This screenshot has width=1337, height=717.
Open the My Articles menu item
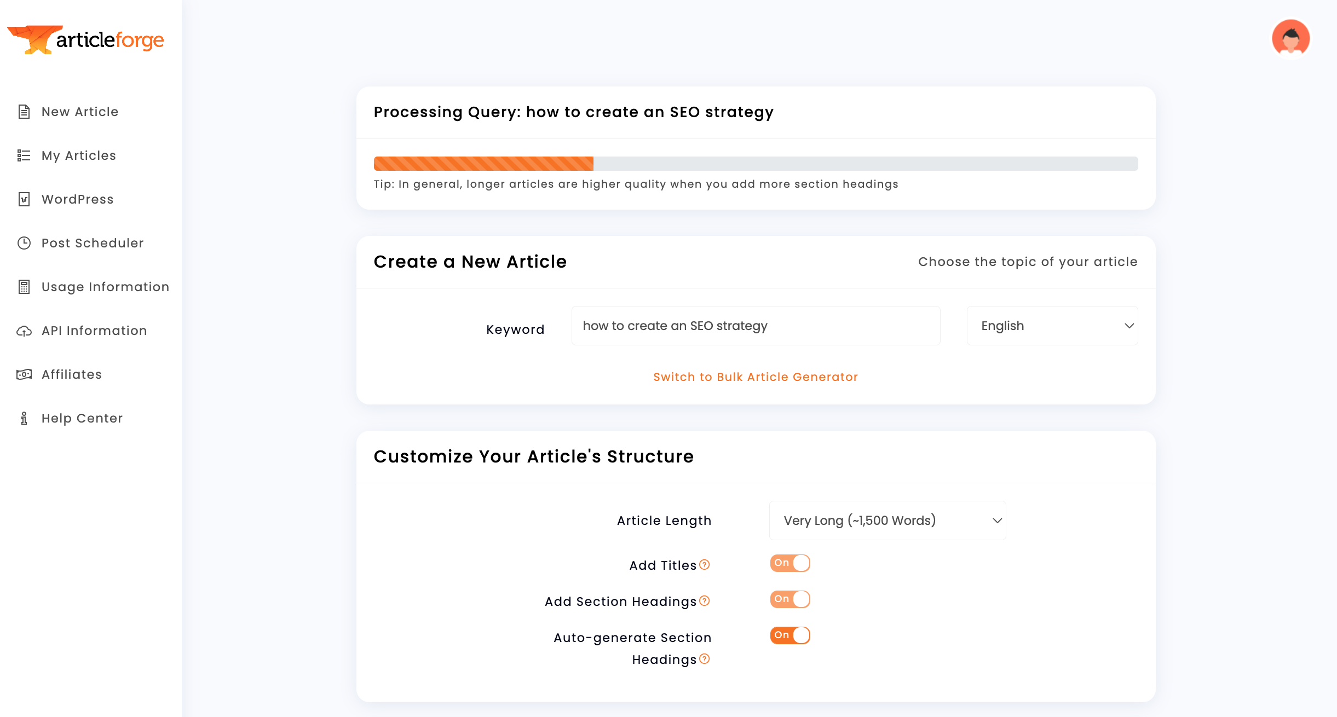point(79,155)
